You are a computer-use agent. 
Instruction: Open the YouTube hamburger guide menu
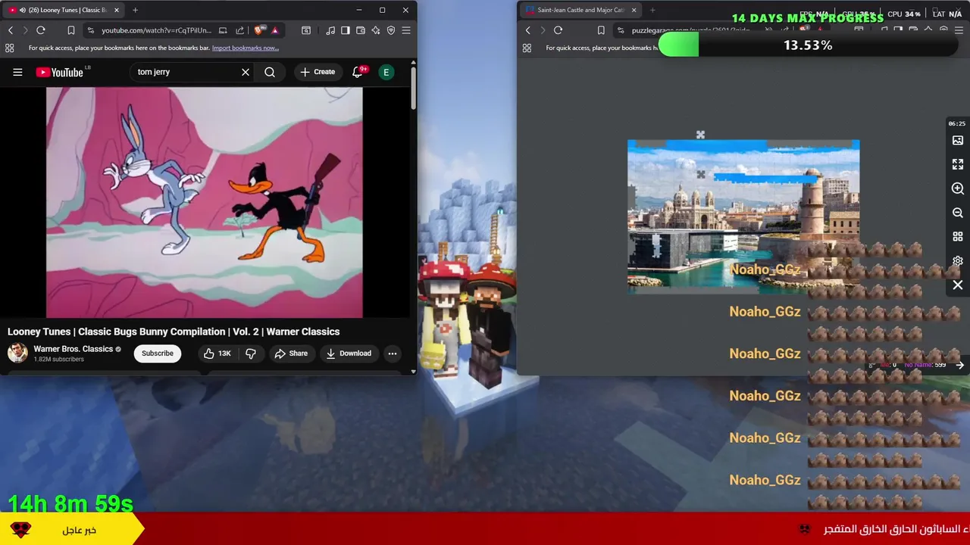[17, 72]
